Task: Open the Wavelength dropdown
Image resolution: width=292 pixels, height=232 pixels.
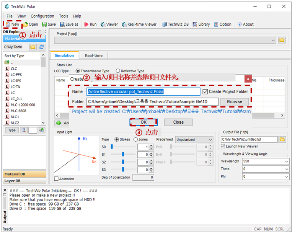Action: tap(266, 162)
